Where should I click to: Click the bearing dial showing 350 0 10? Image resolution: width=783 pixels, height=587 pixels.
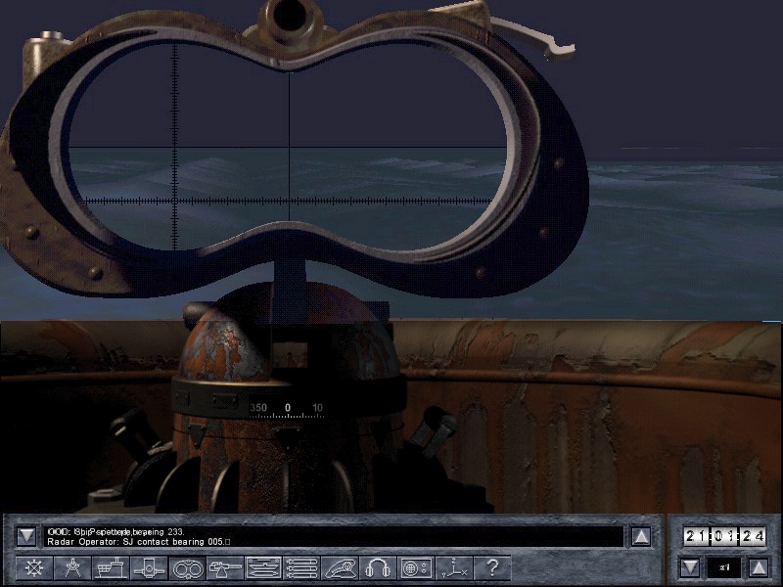pos(287,409)
